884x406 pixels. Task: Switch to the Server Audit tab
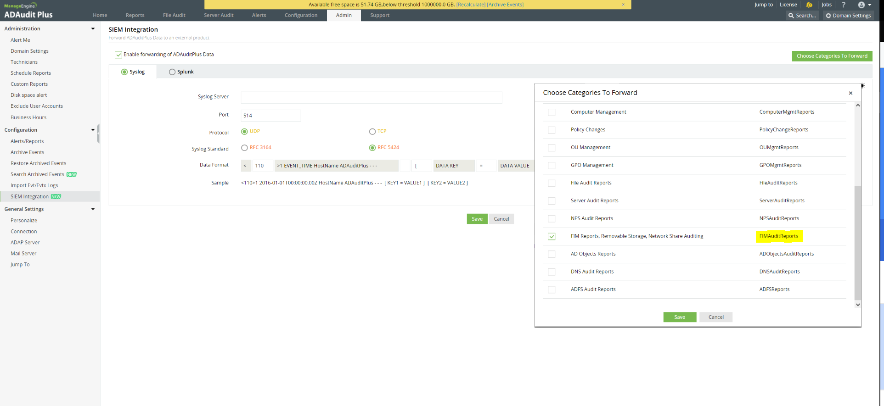click(219, 15)
